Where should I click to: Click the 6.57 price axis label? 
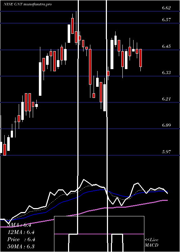pyautogui.click(x=166, y=20)
